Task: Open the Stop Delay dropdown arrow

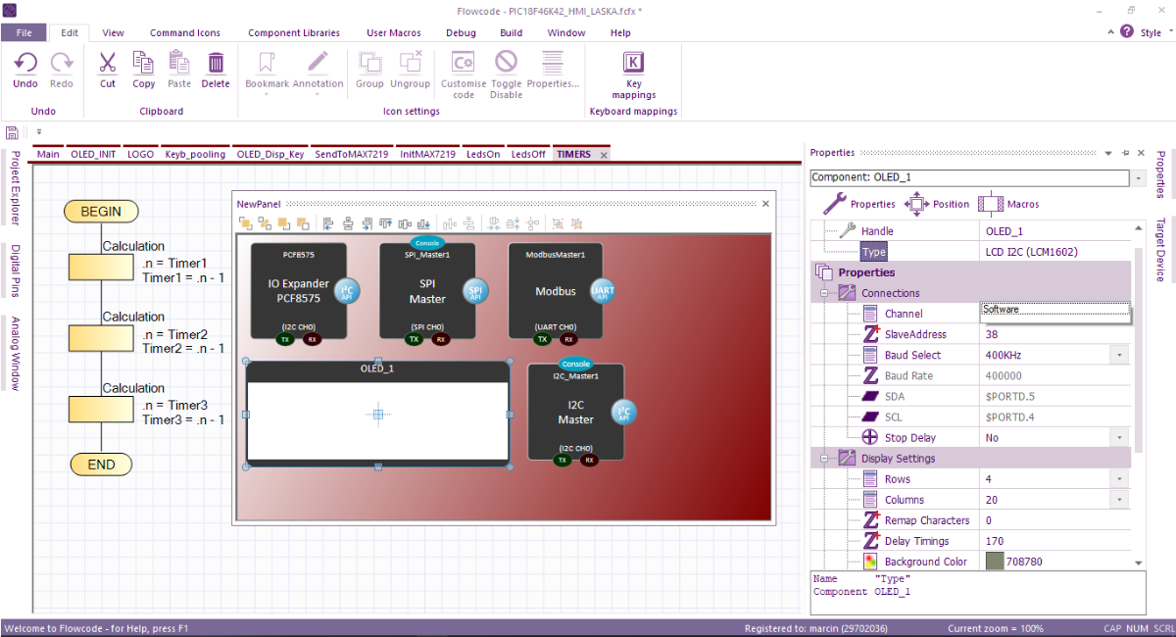Action: click(1119, 437)
